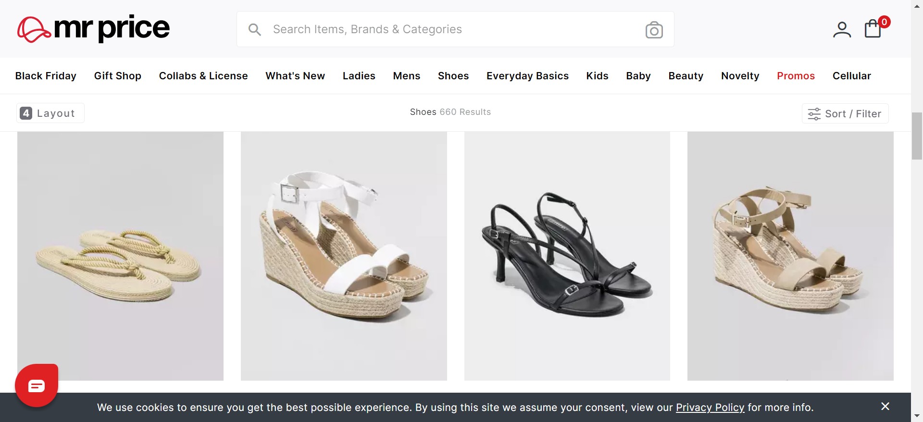The width and height of the screenshot is (923, 422).
Task: Open the Shoes menu
Action: point(453,76)
